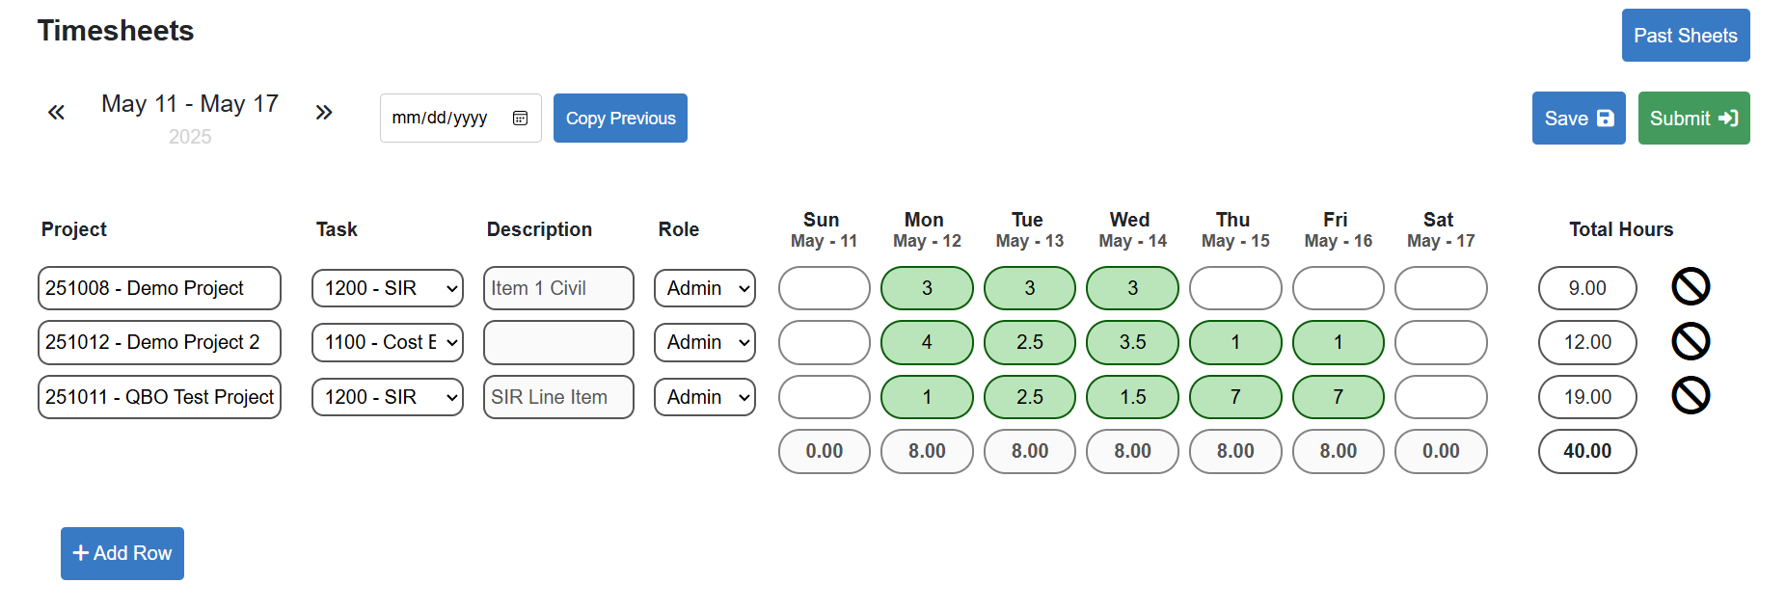
Task: Delete the 251011 QBO Test Project row
Action: click(x=1690, y=396)
